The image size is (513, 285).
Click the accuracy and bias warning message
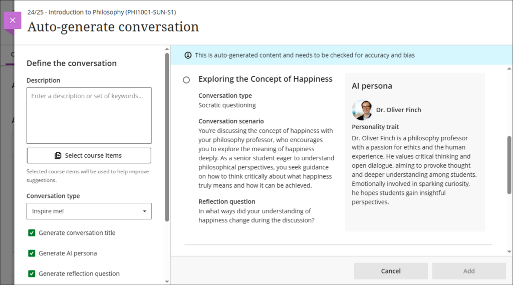(305, 55)
